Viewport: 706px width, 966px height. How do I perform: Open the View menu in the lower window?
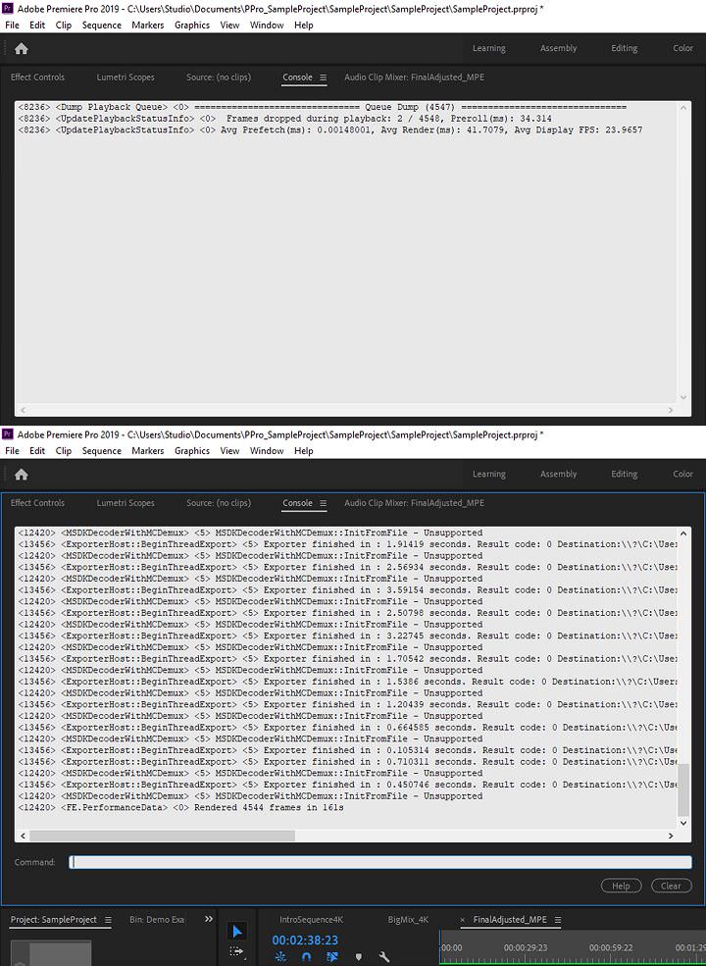tap(229, 451)
